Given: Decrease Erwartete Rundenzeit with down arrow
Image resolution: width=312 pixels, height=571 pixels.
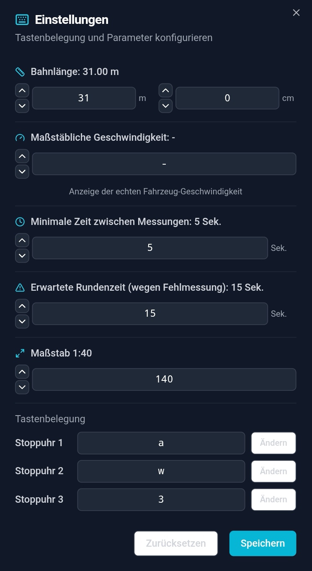Looking at the screenshot, I should tap(22, 321).
